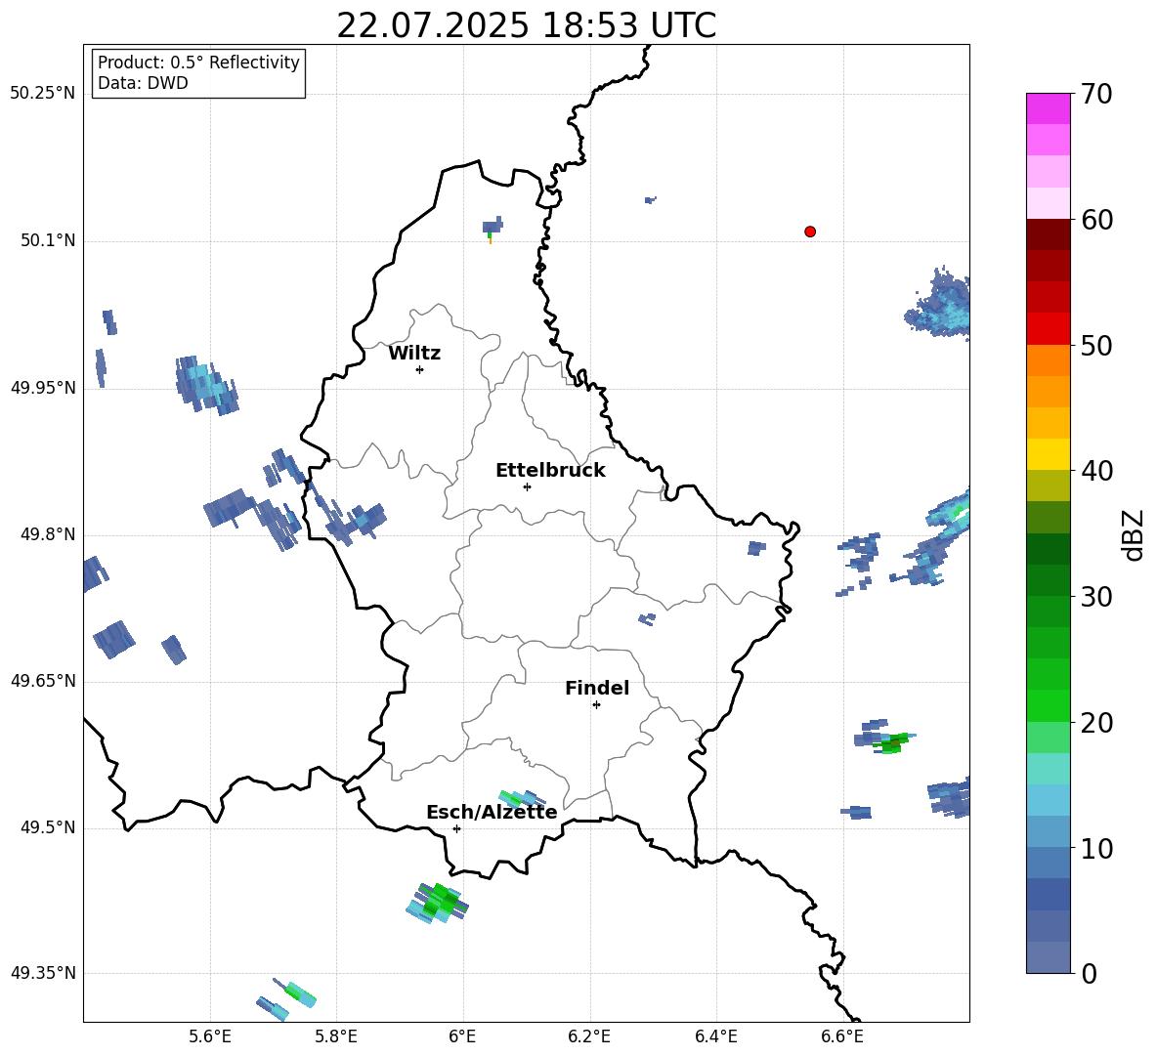Click the 49.5°N latitude label
This screenshot has height=1056, width=1157.
[x=48, y=827]
